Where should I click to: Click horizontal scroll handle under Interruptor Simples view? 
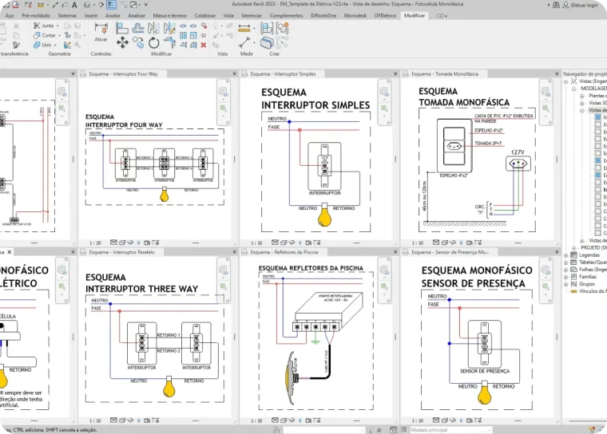pos(356,243)
